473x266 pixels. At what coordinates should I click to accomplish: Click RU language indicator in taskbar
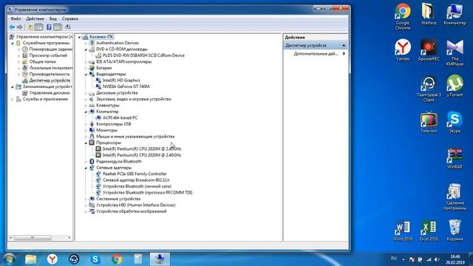tap(394, 259)
